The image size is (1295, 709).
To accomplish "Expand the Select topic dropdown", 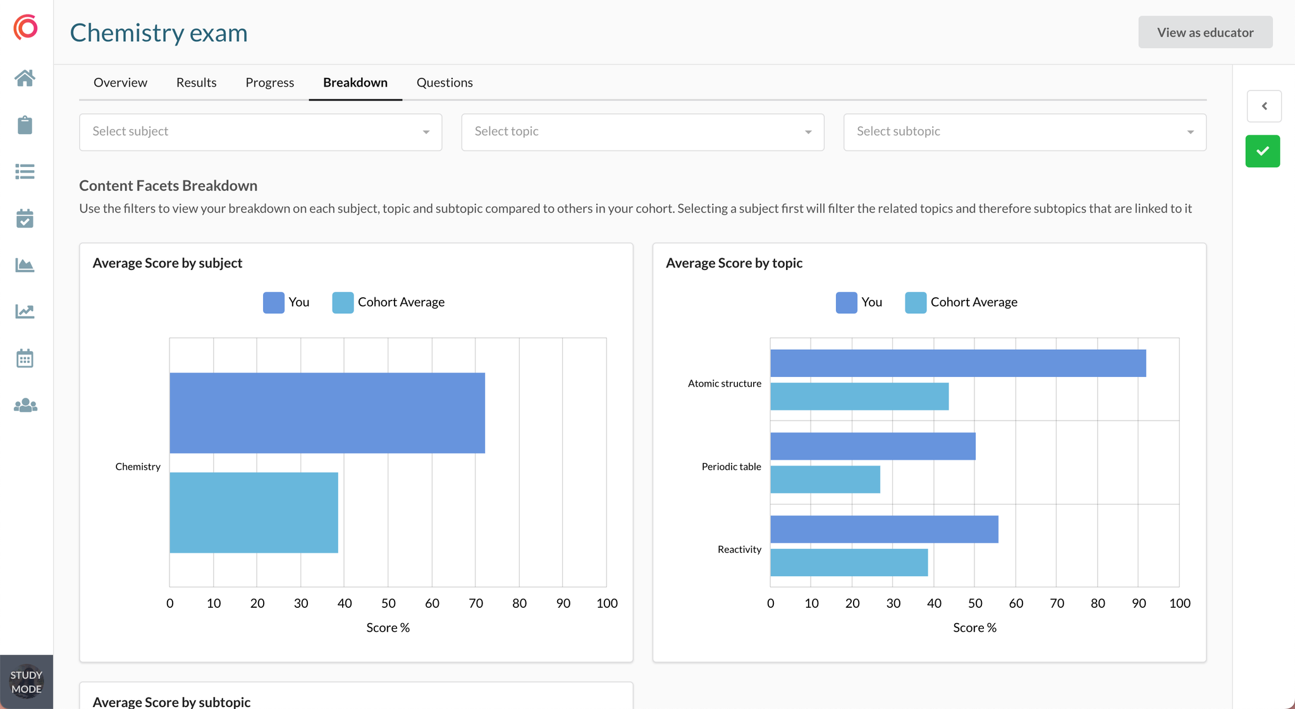I will pos(642,132).
